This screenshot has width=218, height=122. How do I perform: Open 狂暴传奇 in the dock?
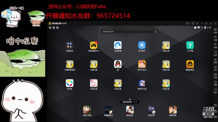click(173, 110)
